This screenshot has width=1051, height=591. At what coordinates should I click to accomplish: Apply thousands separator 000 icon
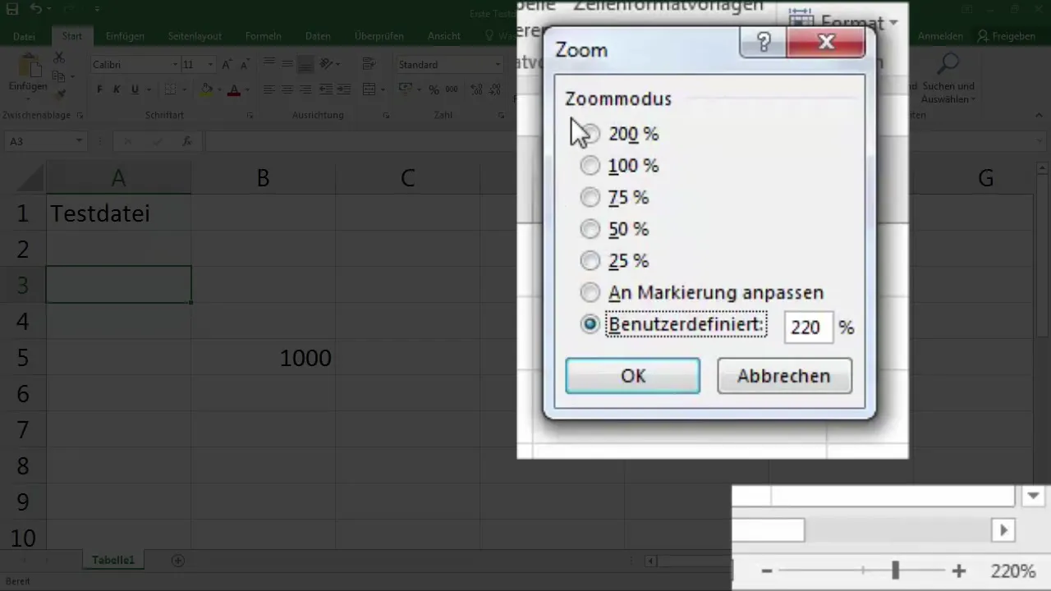(453, 89)
